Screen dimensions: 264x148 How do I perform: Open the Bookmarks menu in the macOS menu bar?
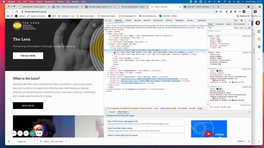49,2
